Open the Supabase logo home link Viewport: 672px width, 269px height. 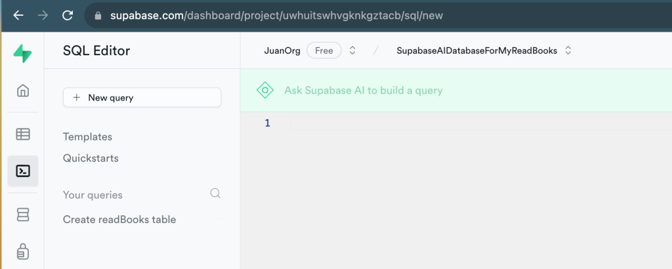pos(23,54)
